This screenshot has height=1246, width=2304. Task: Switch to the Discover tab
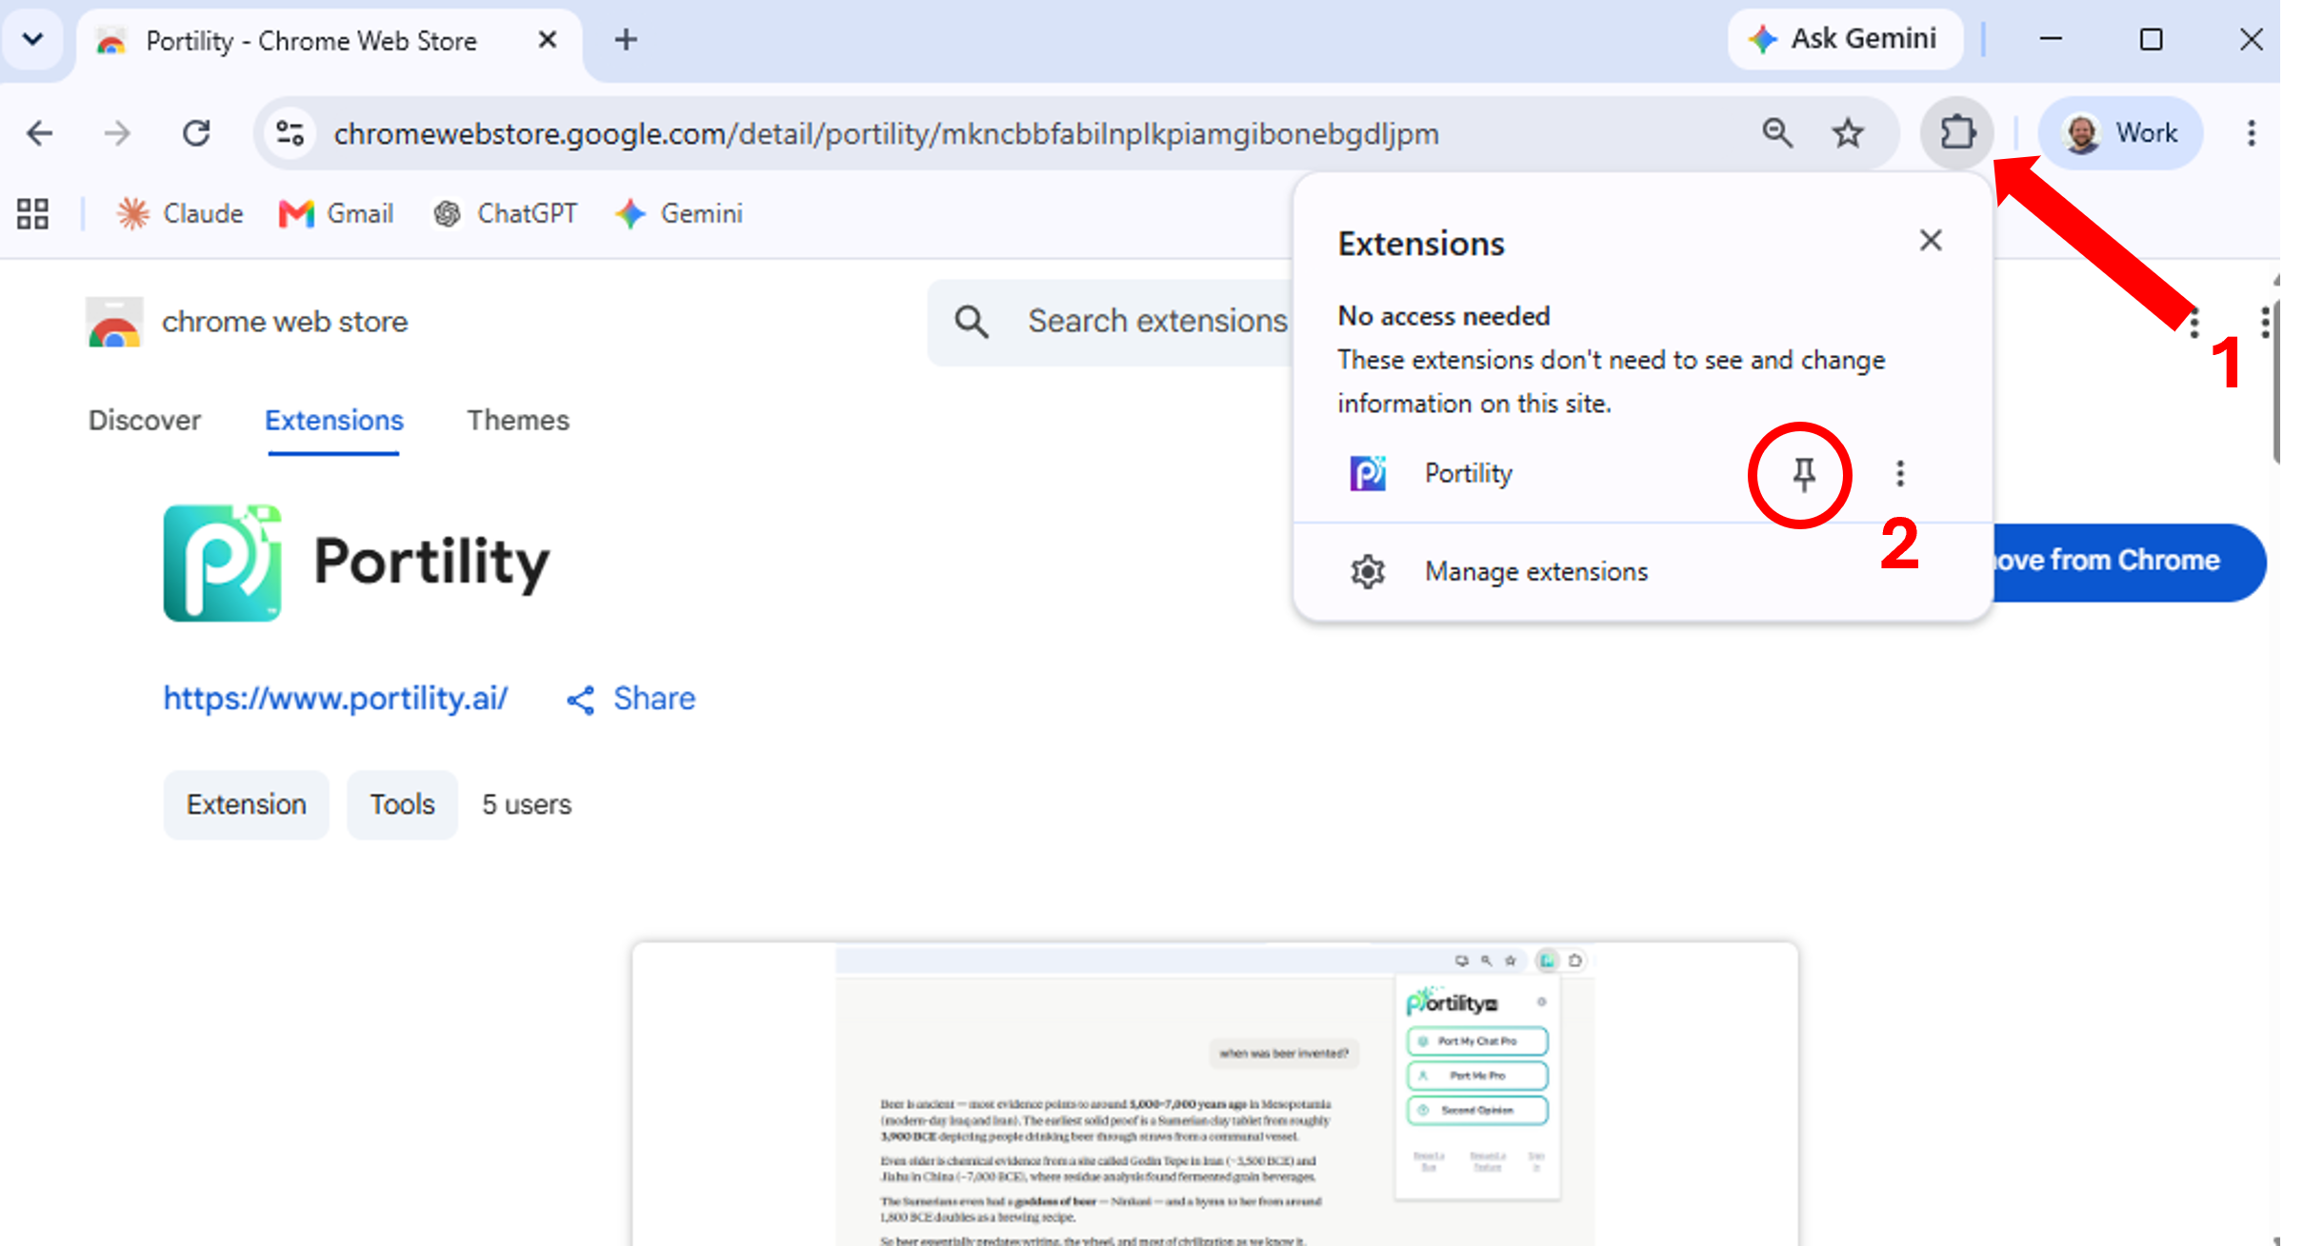(x=145, y=421)
